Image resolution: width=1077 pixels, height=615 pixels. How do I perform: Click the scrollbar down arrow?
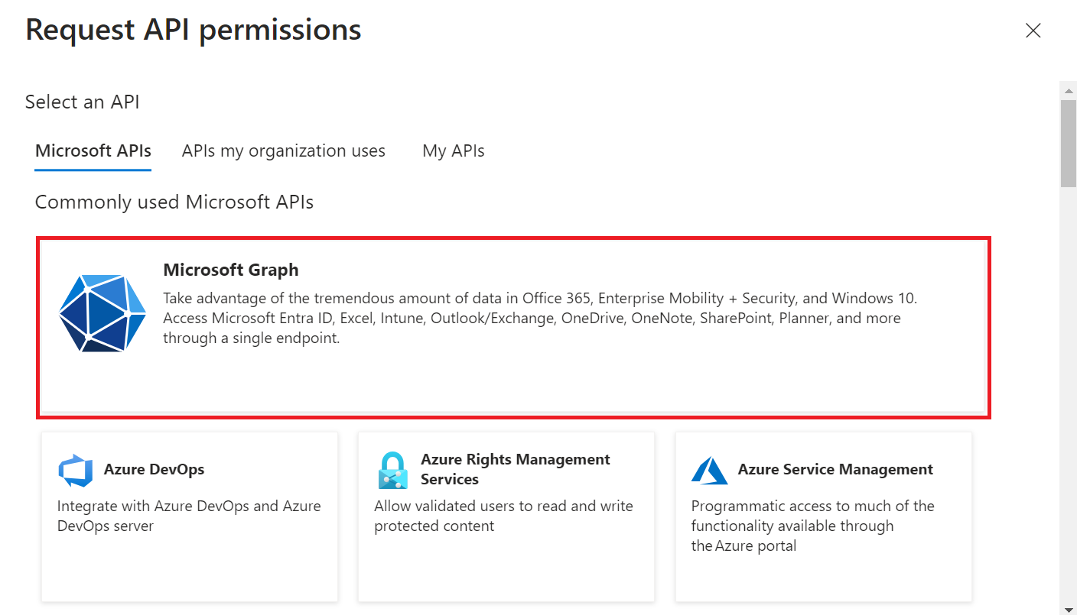[x=1068, y=607]
